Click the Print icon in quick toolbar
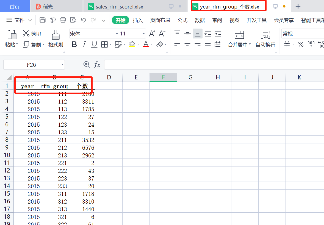The image size is (324, 225). pyautogui.click(x=63, y=20)
